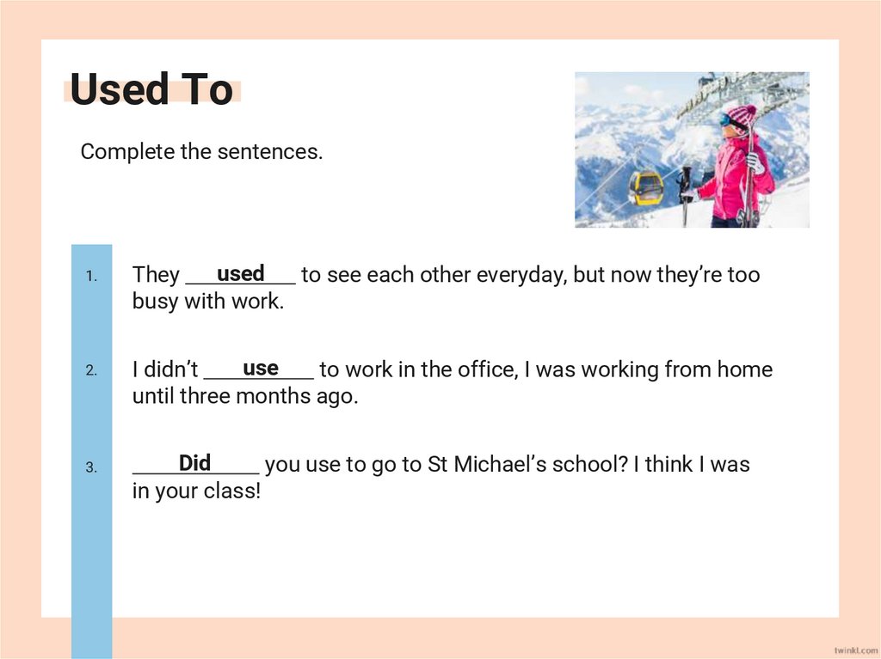Click the "Used To" slide title
Screen dimensions: 881x659
coord(151,90)
